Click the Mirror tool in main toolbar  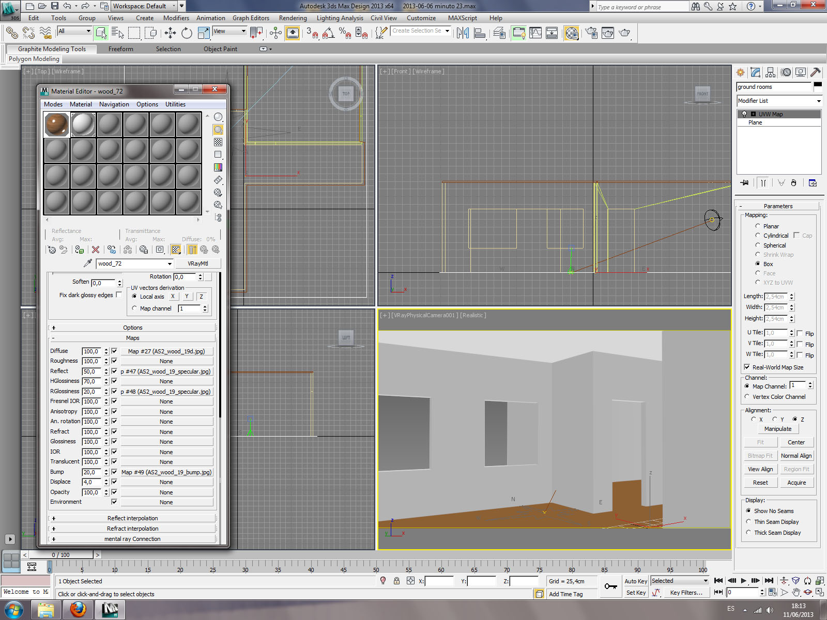(463, 33)
